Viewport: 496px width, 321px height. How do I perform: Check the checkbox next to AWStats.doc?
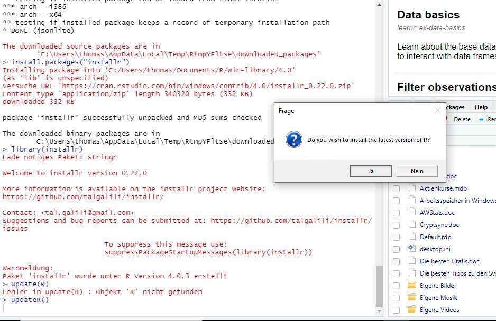pos(396,212)
